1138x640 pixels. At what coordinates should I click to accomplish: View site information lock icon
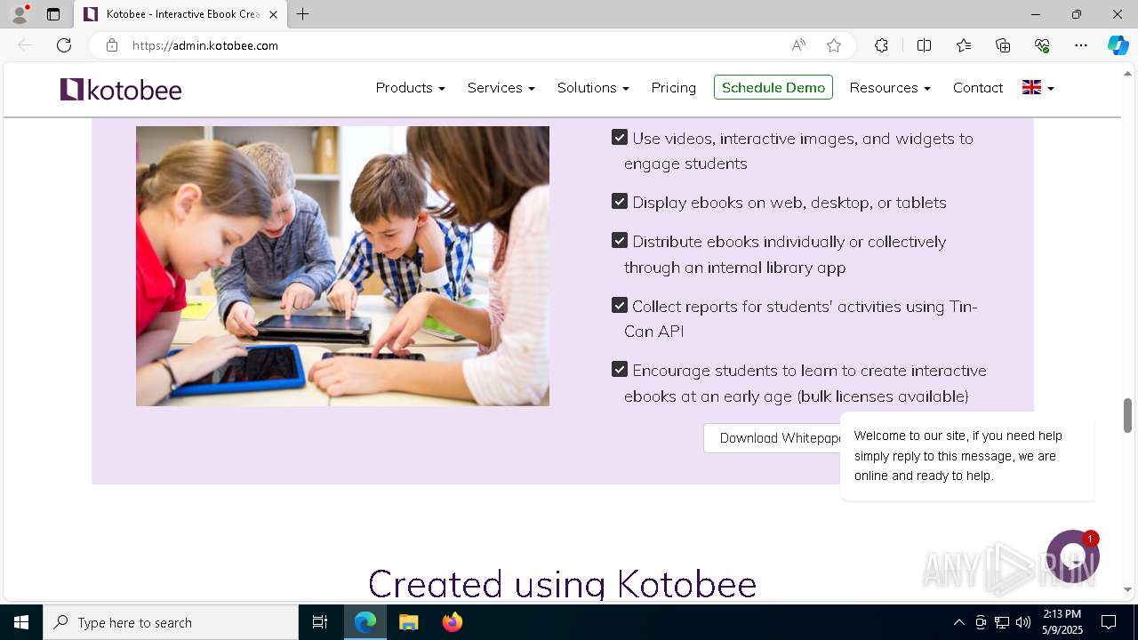coord(112,45)
